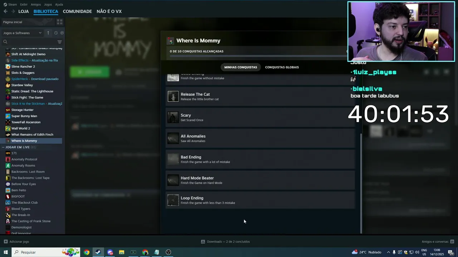Open the LOJA tab

(24, 11)
